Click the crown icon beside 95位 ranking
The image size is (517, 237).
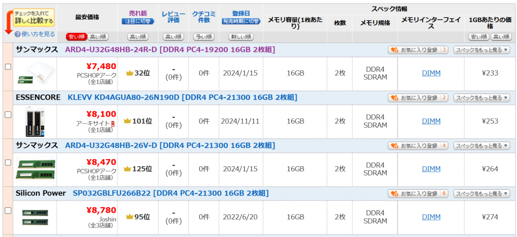coord(130,217)
